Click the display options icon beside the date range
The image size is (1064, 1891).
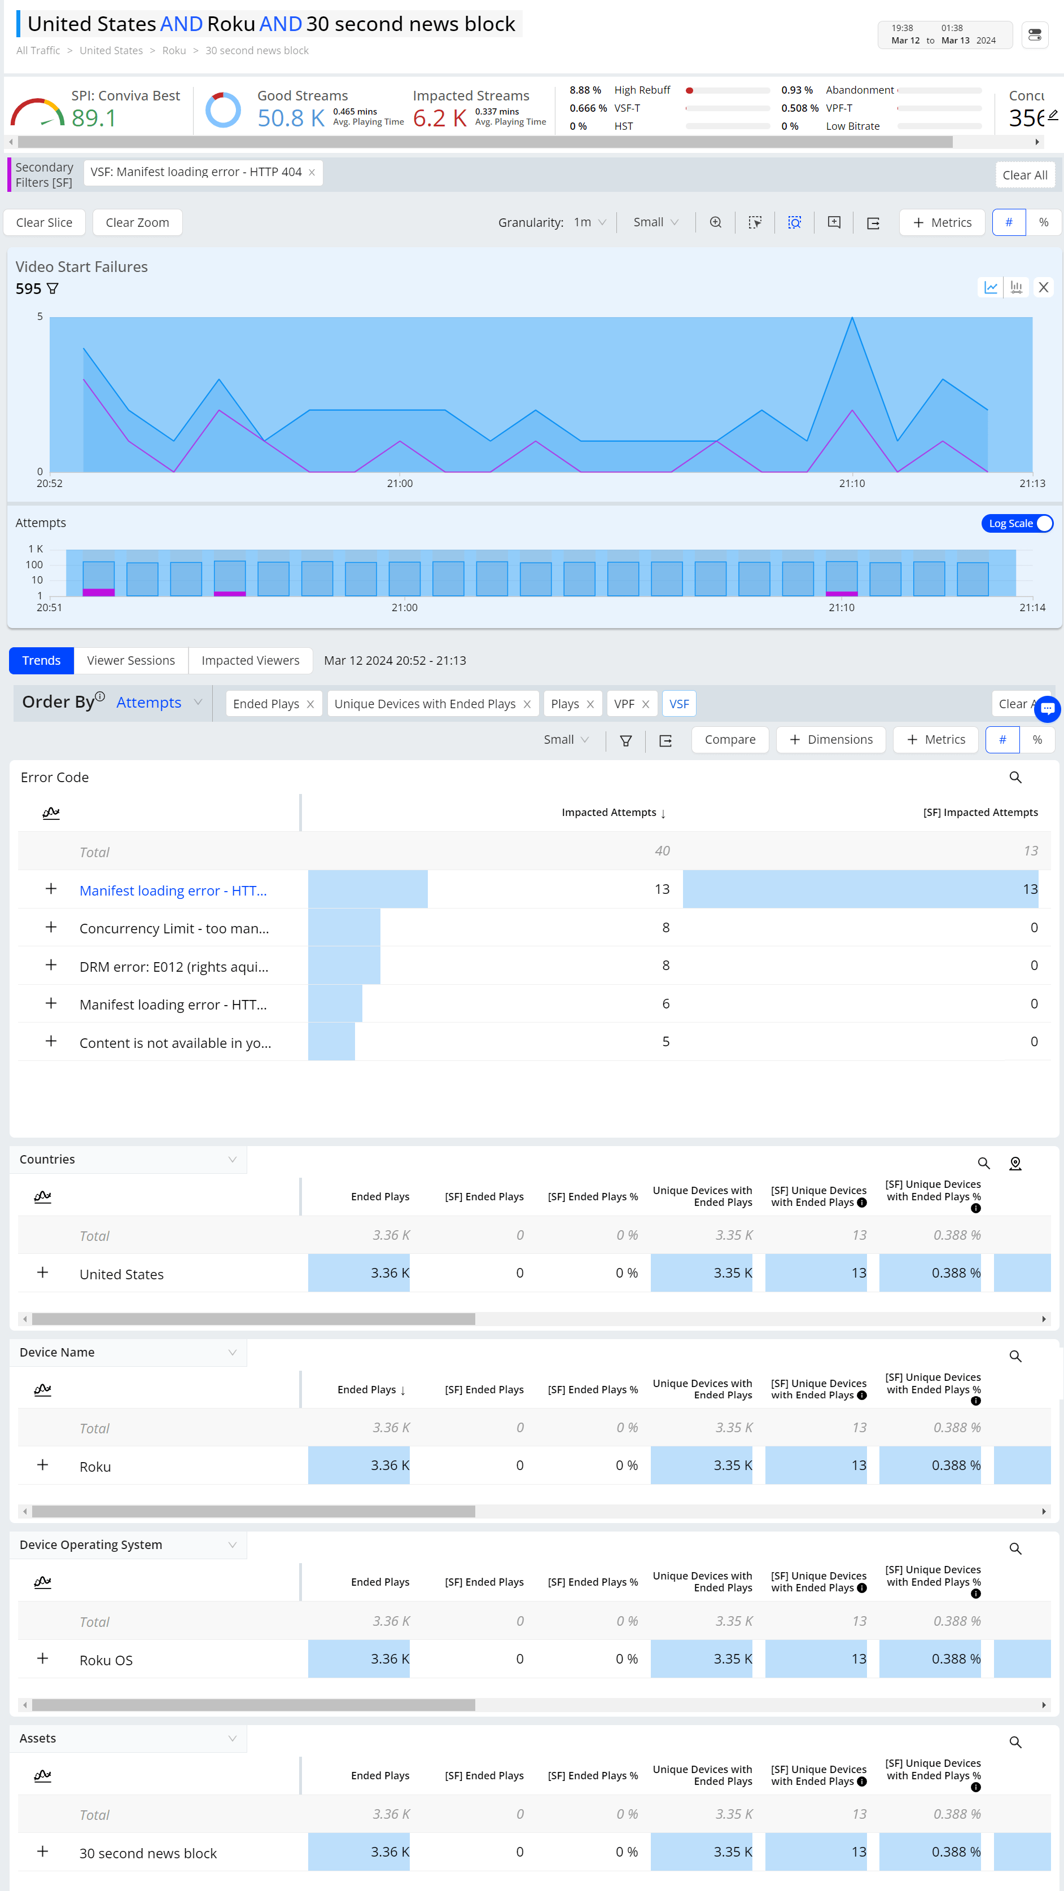click(1035, 34)
